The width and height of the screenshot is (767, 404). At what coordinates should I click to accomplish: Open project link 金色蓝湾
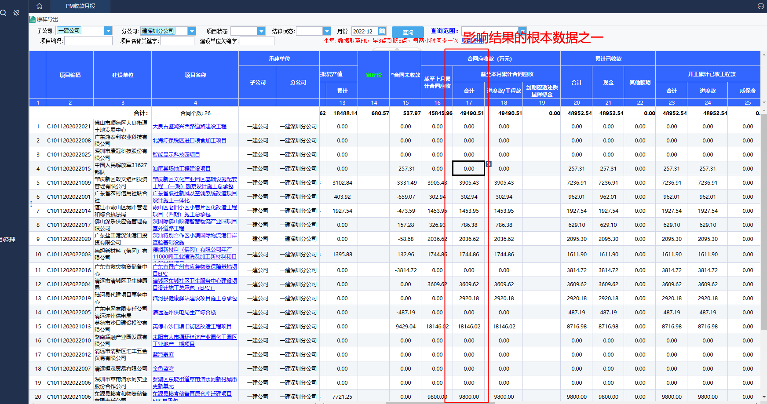[x=163, y=368]
